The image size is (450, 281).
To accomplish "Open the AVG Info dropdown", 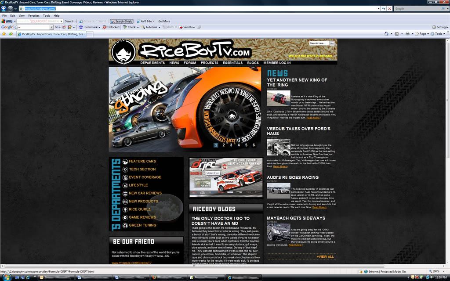I will [145, 21].
